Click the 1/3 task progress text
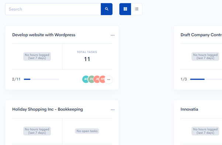This screenshot has width=222, height=145. pyautogui.click(x=184, y=79)
